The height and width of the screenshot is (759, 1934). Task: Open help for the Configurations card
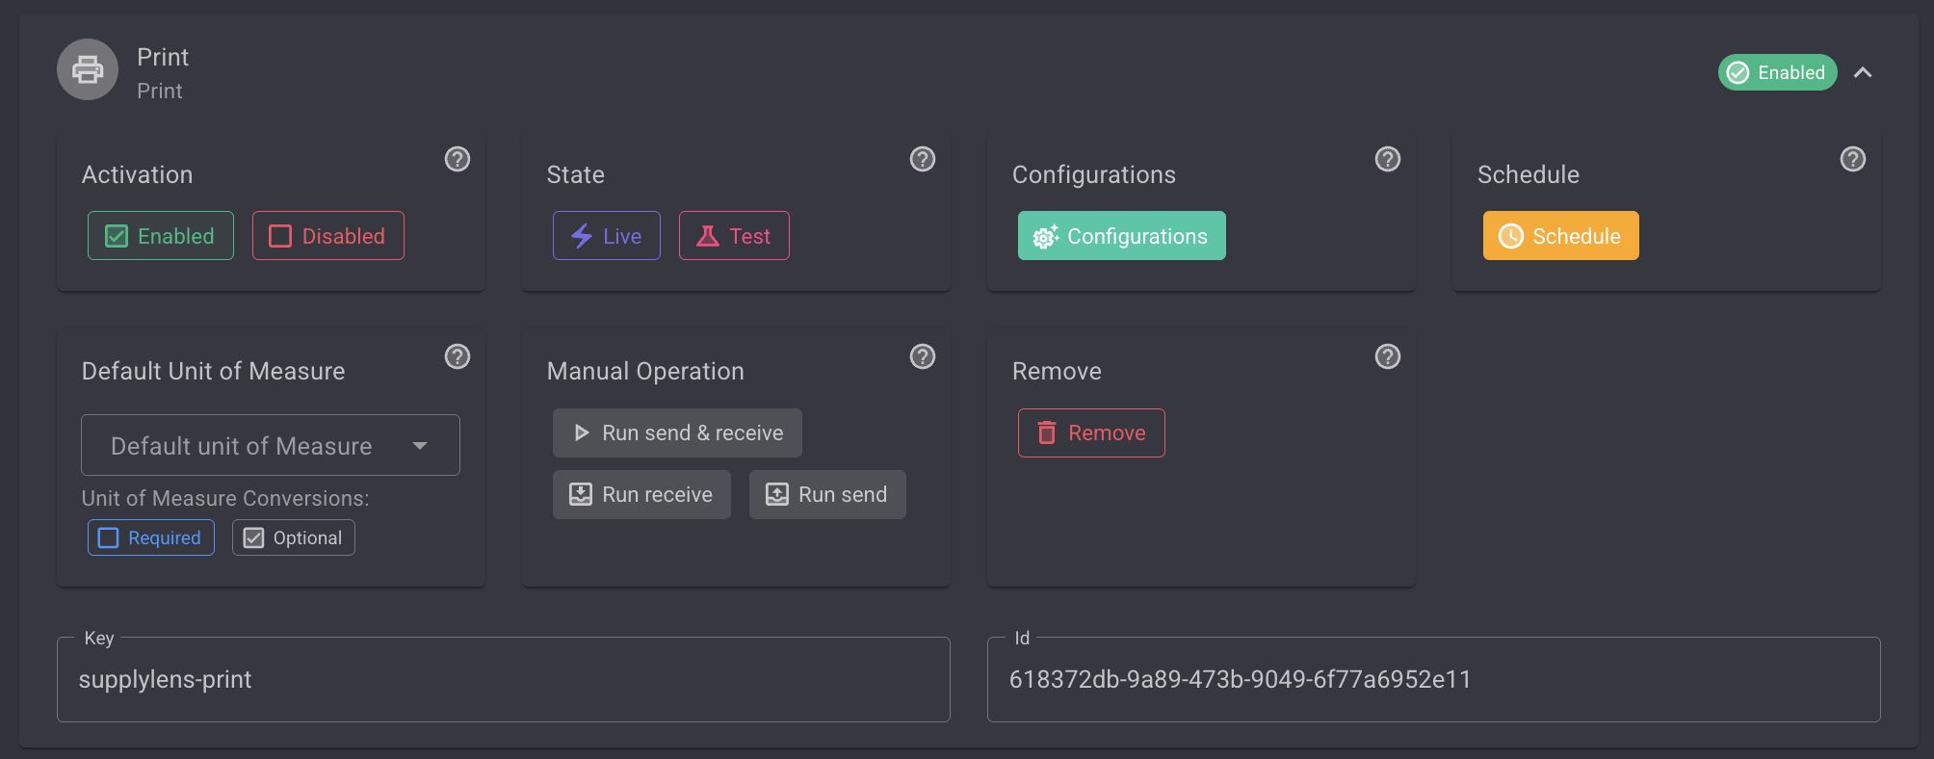[1388, 159]
